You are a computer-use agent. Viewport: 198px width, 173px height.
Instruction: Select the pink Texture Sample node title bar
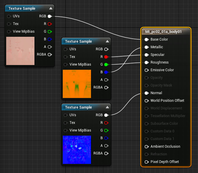click(30, 8)
